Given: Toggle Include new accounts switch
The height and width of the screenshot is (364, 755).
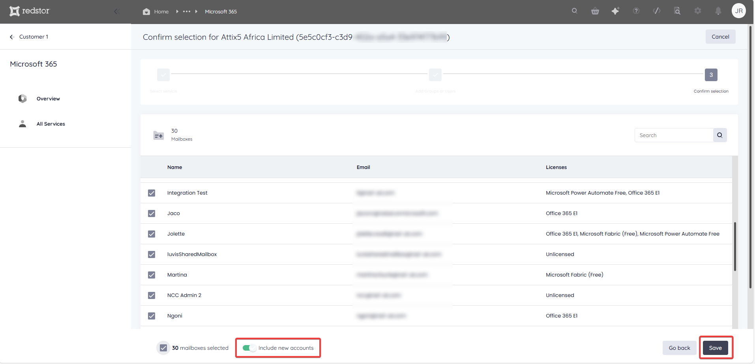Looking at the screenshot, I should click(x=249, y=348).
